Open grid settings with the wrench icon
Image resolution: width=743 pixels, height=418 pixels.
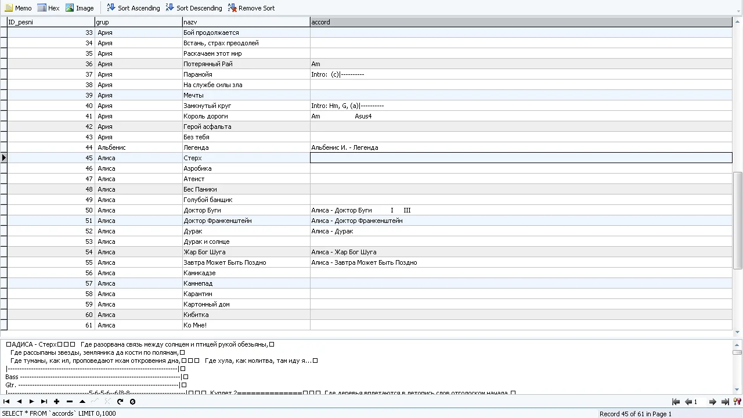pos(737,401)
